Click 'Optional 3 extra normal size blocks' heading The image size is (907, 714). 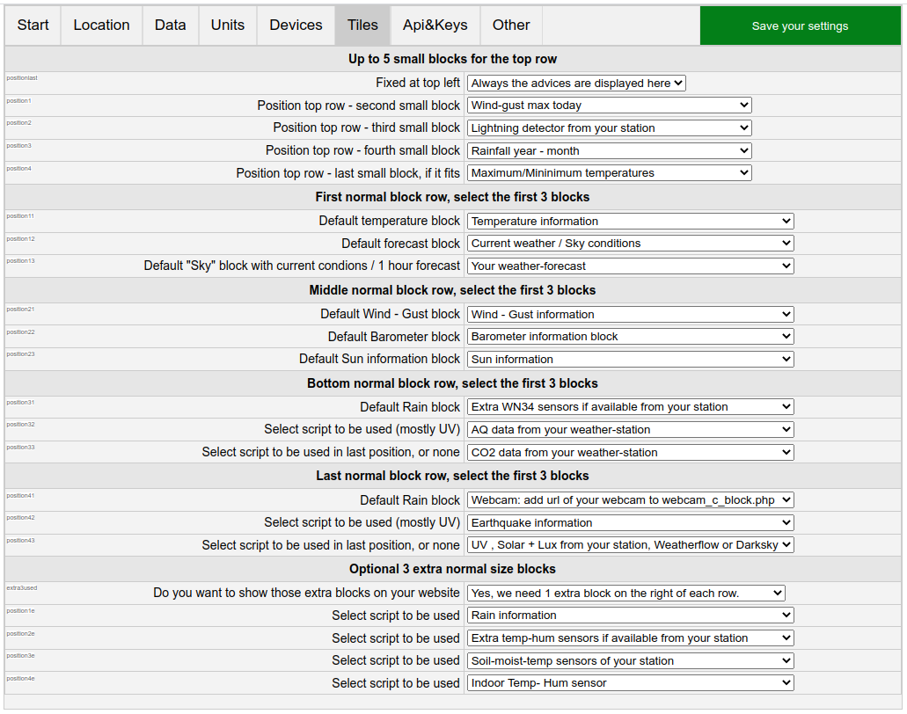[452, 569]
